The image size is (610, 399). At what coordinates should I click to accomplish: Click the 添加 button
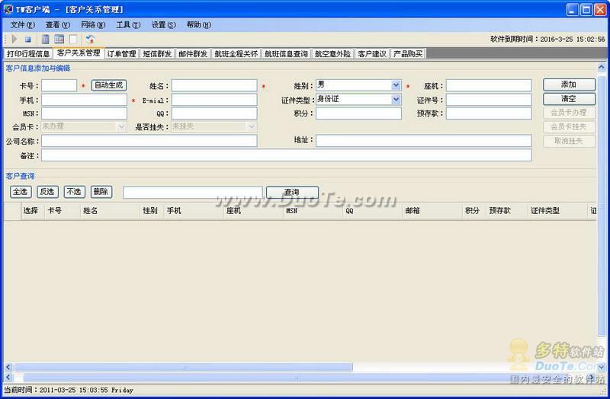(569, 85)
